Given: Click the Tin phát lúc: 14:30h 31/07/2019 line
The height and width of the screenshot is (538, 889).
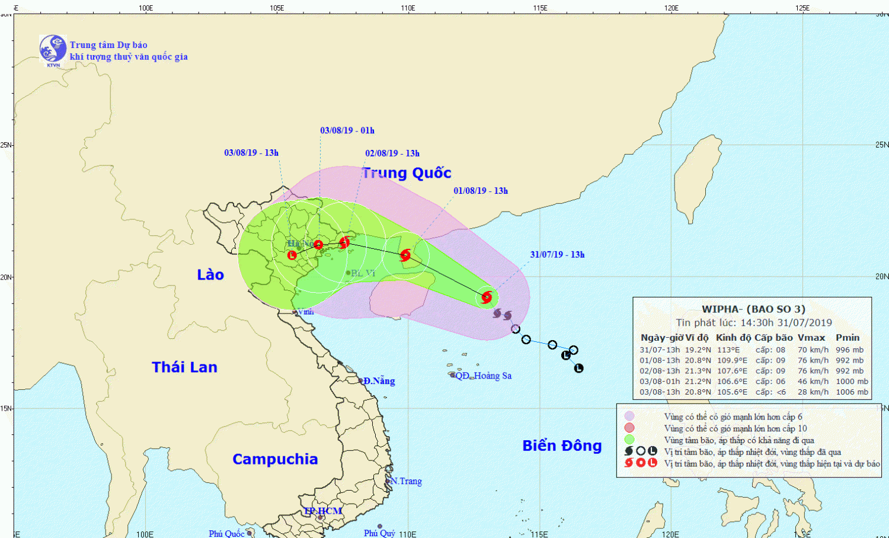Looking at the screenshot, I should [x=754, y=323].
